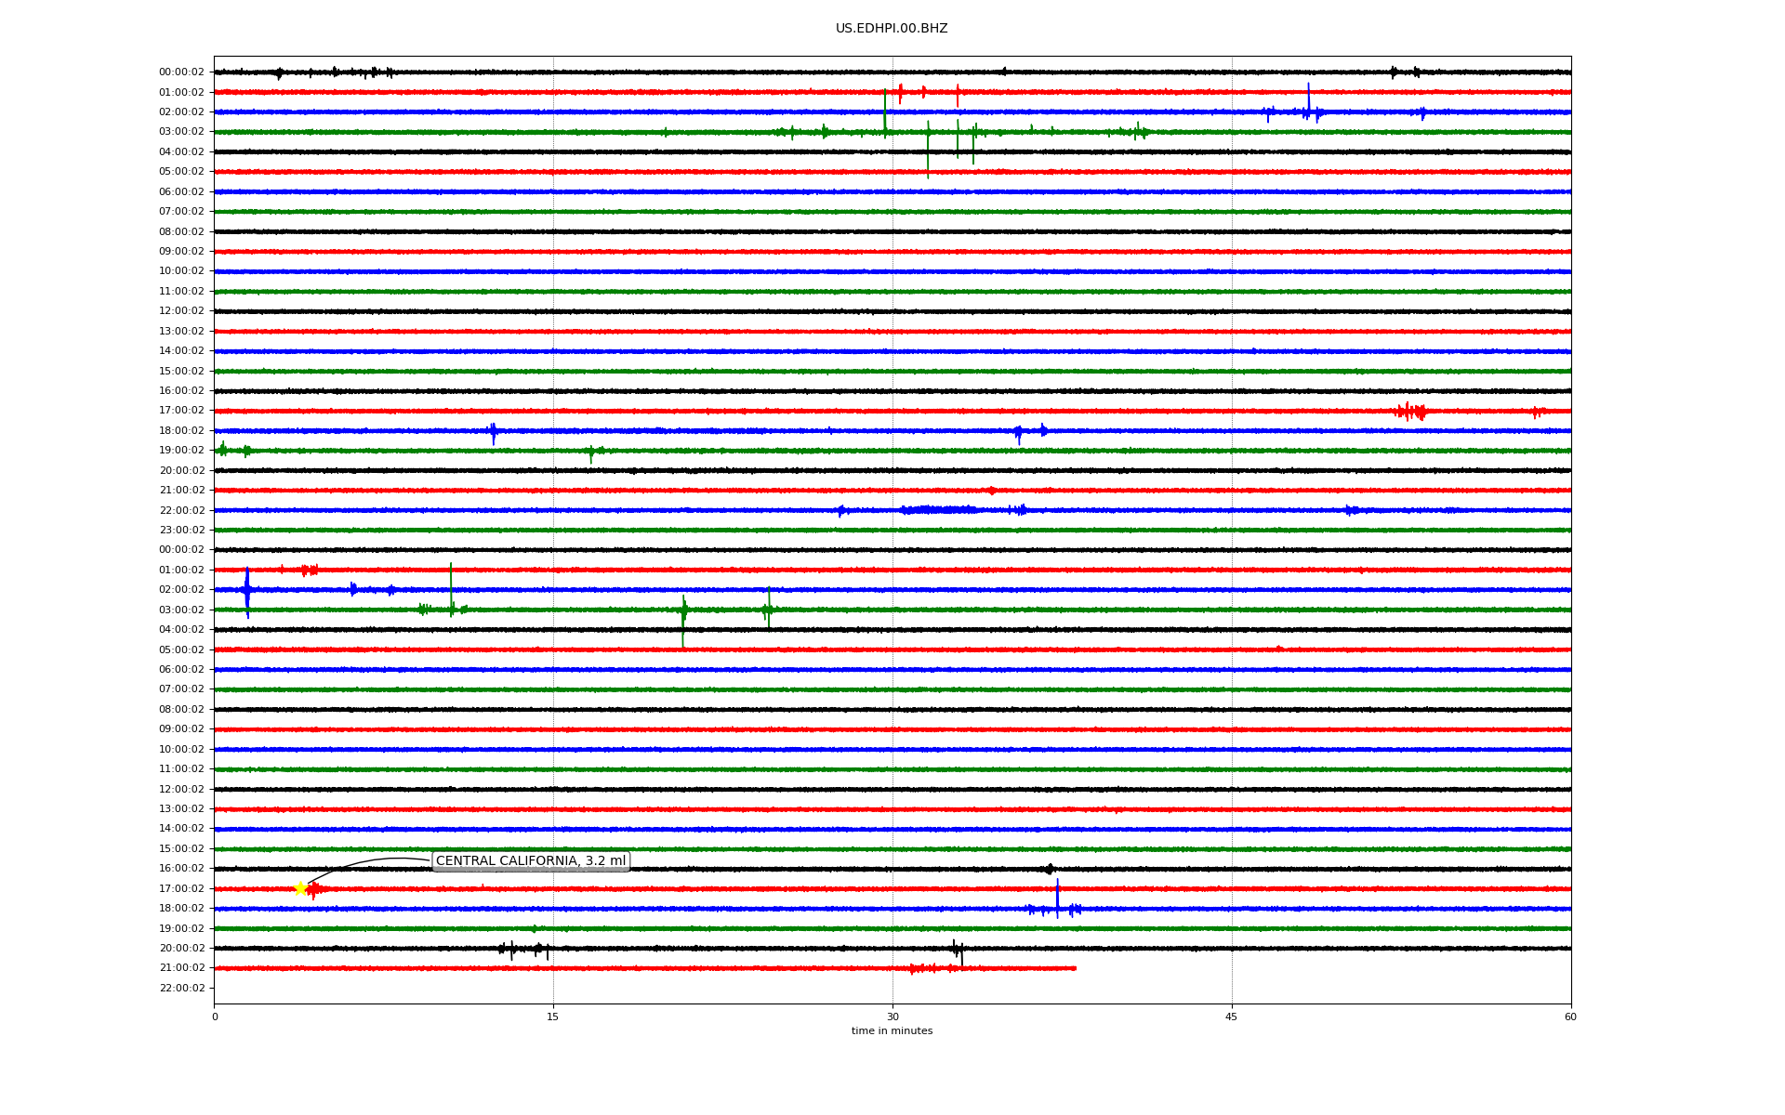This screenshot has height=1115, width=1785.
Task: Click the topmost 00:00:02 row label
Action: click(181, 72)
